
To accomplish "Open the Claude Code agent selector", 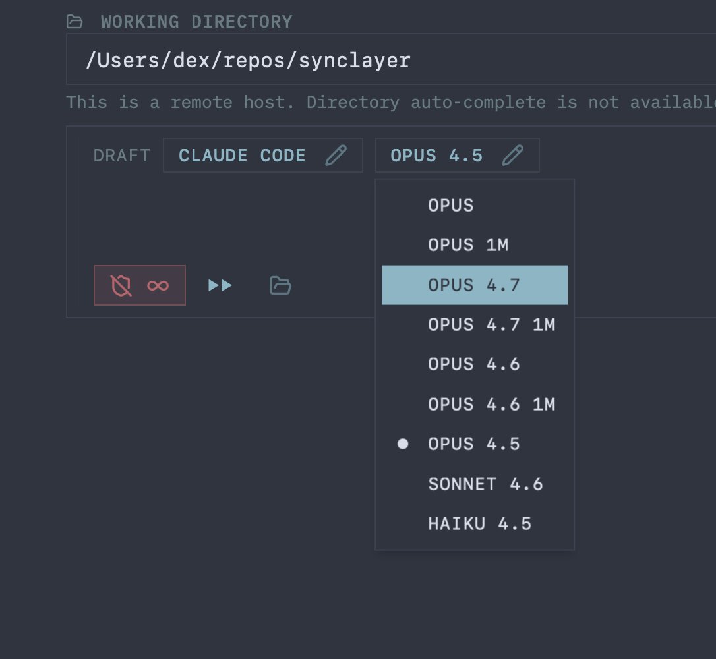I will pos(263,155).
